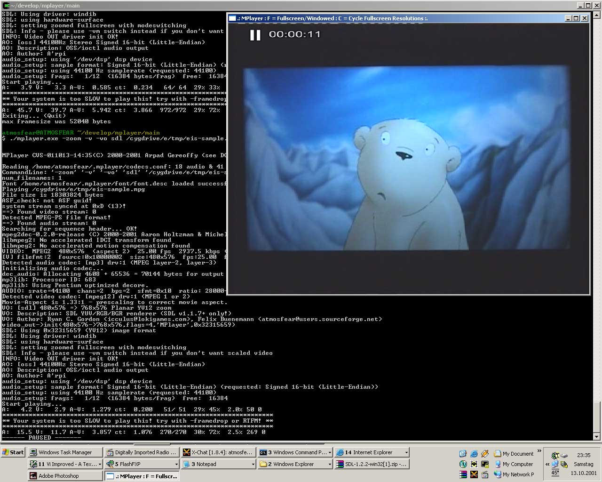Switch to Adobe Photoshop in taskbar

65,476
